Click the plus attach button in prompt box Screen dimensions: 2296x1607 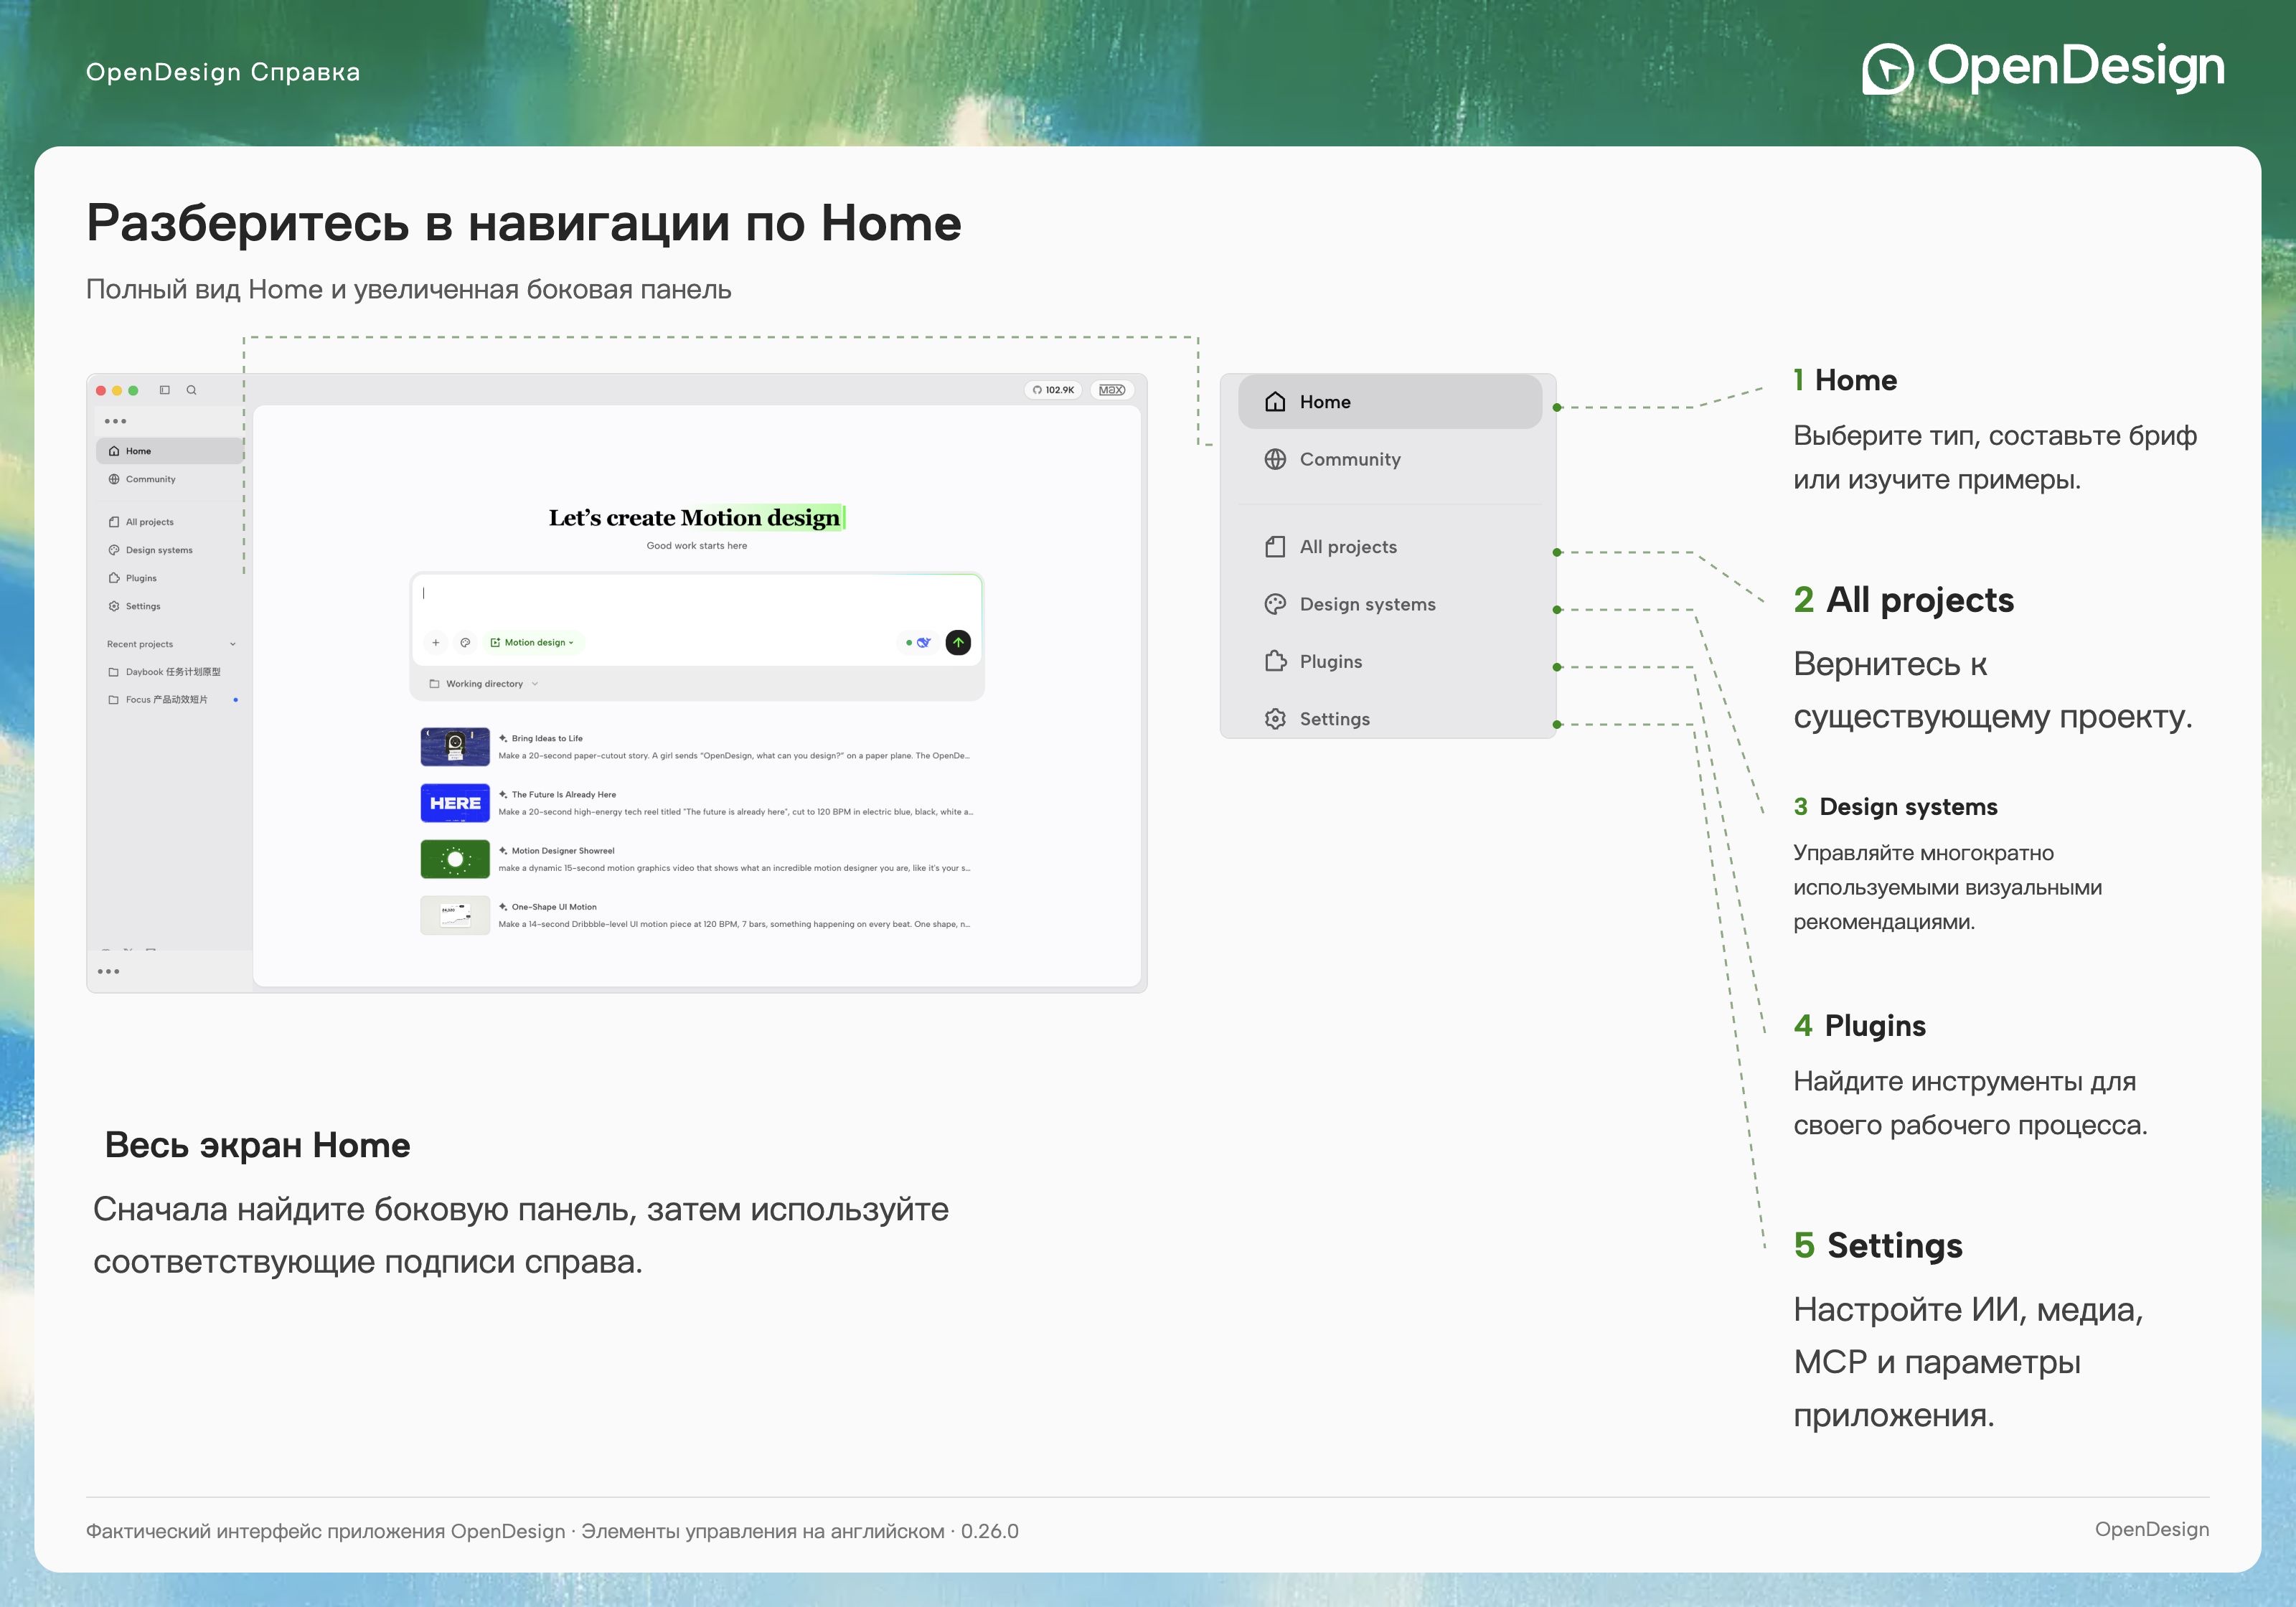pos(436,643)
